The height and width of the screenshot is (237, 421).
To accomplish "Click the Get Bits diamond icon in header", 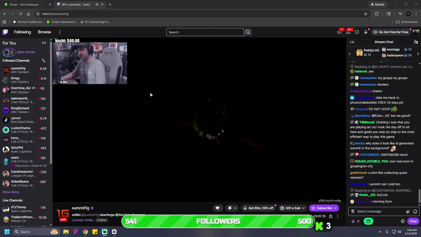I will (366, 32).
